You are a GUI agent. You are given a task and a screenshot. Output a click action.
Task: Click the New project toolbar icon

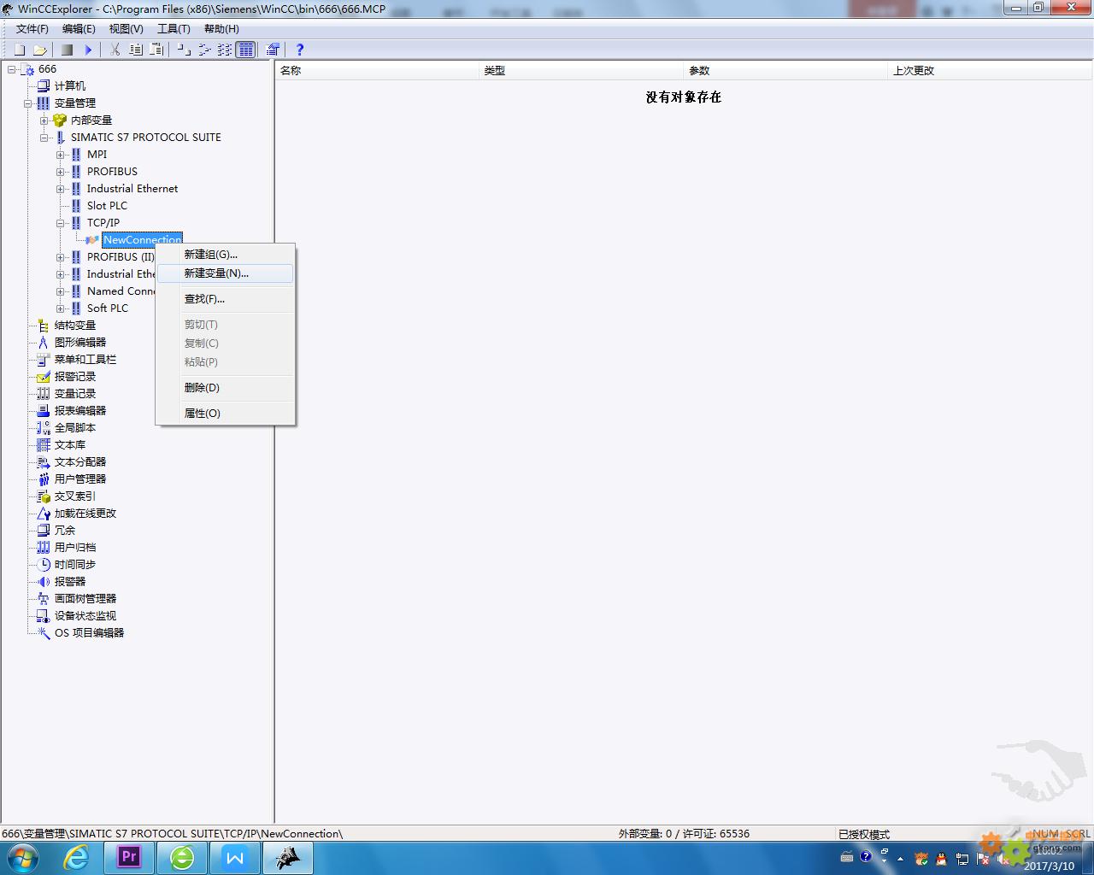[x=20, y=50]
